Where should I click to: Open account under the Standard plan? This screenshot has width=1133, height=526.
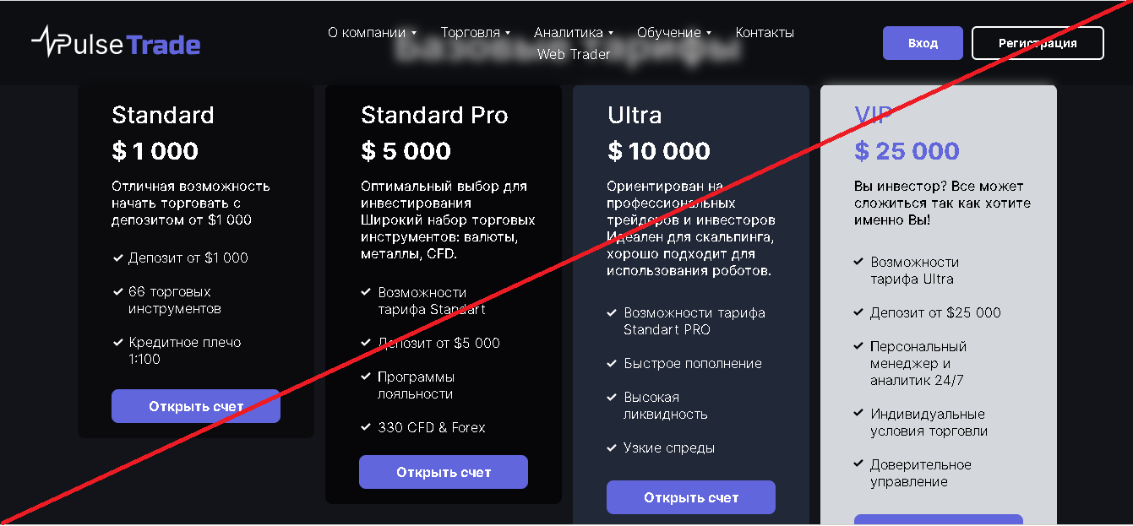[196, 406]
